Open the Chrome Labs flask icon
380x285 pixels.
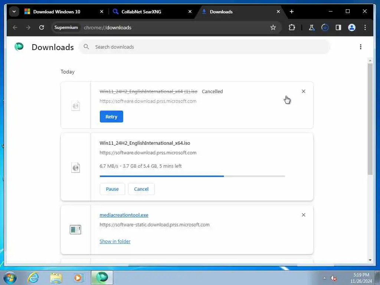[312, 27]
